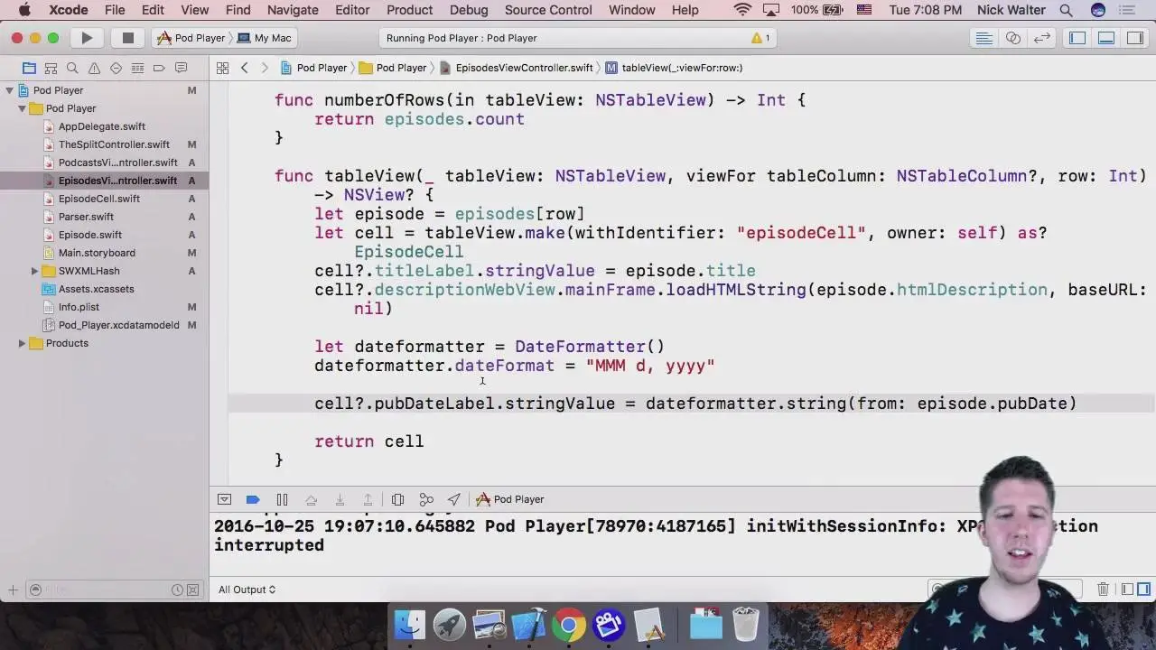Open the File menu
Screen dimensions: 1156x650
(x=115, y=10)
